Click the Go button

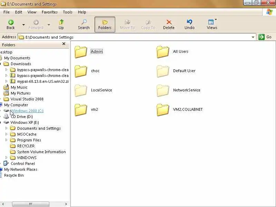pos(265,37)
